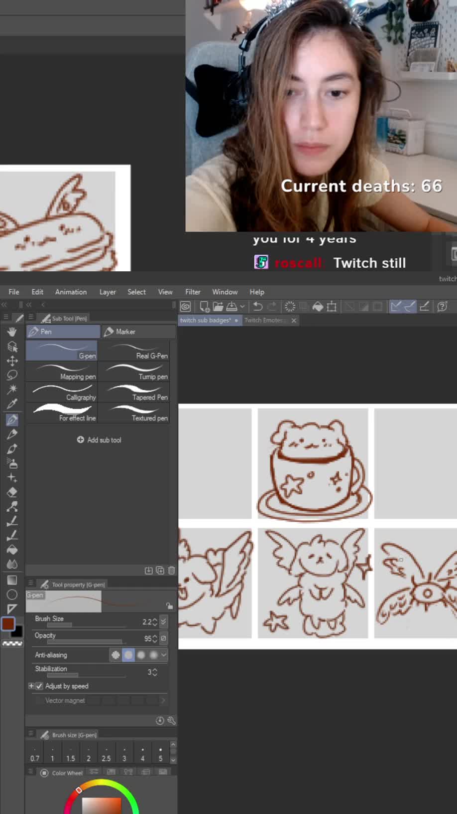Select transparent color checkerboard swatch
Screen dimensions: 457x814
(x=12, y=644)
